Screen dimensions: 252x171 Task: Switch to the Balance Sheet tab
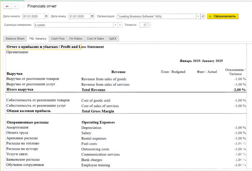click(15, 38)
